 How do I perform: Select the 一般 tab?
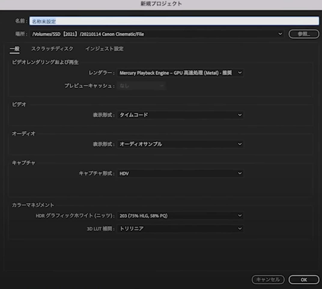(14, 49)
